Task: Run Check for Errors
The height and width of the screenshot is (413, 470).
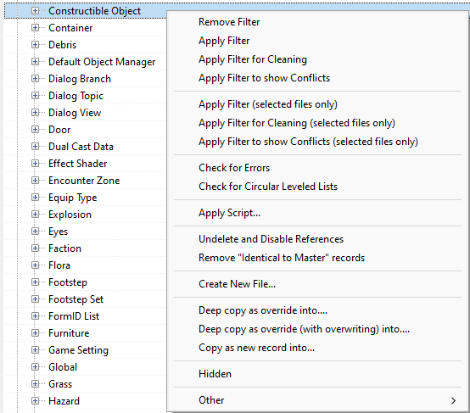Action: 234,168
